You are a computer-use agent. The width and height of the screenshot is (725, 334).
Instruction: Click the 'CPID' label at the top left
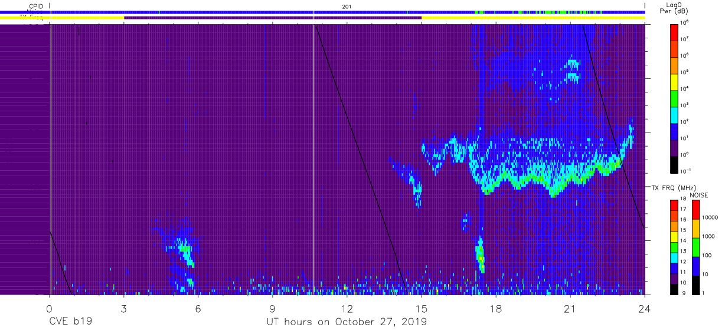(35, 6)
